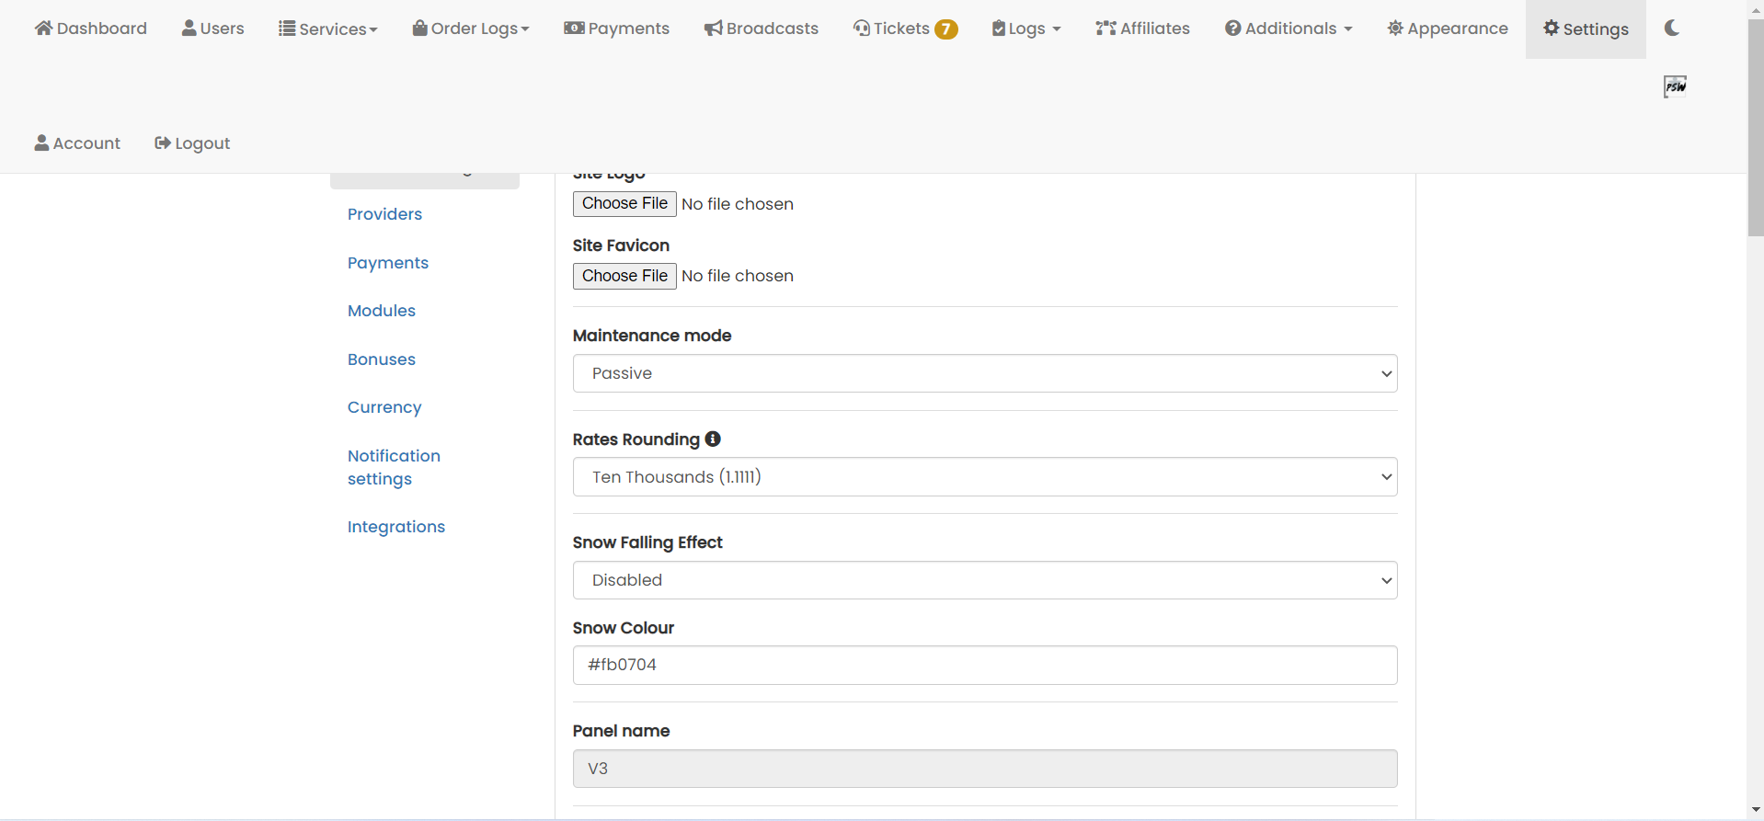Choose a file for Site Logo

click(x=624, y=203)
